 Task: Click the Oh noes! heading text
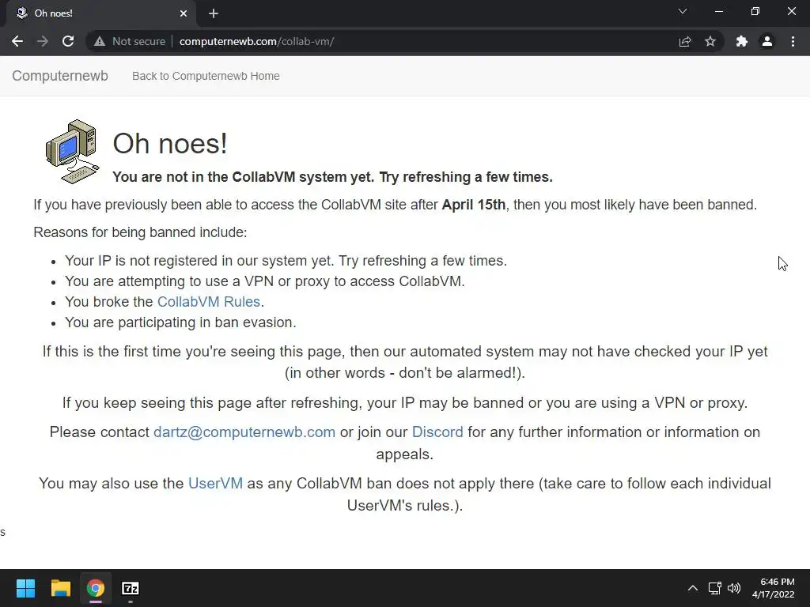click(170, 144)
